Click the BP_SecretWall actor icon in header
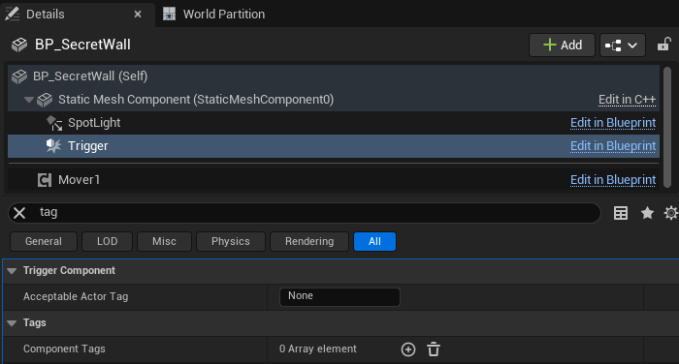This screenshot has height=364, width=679. point(19,45)
